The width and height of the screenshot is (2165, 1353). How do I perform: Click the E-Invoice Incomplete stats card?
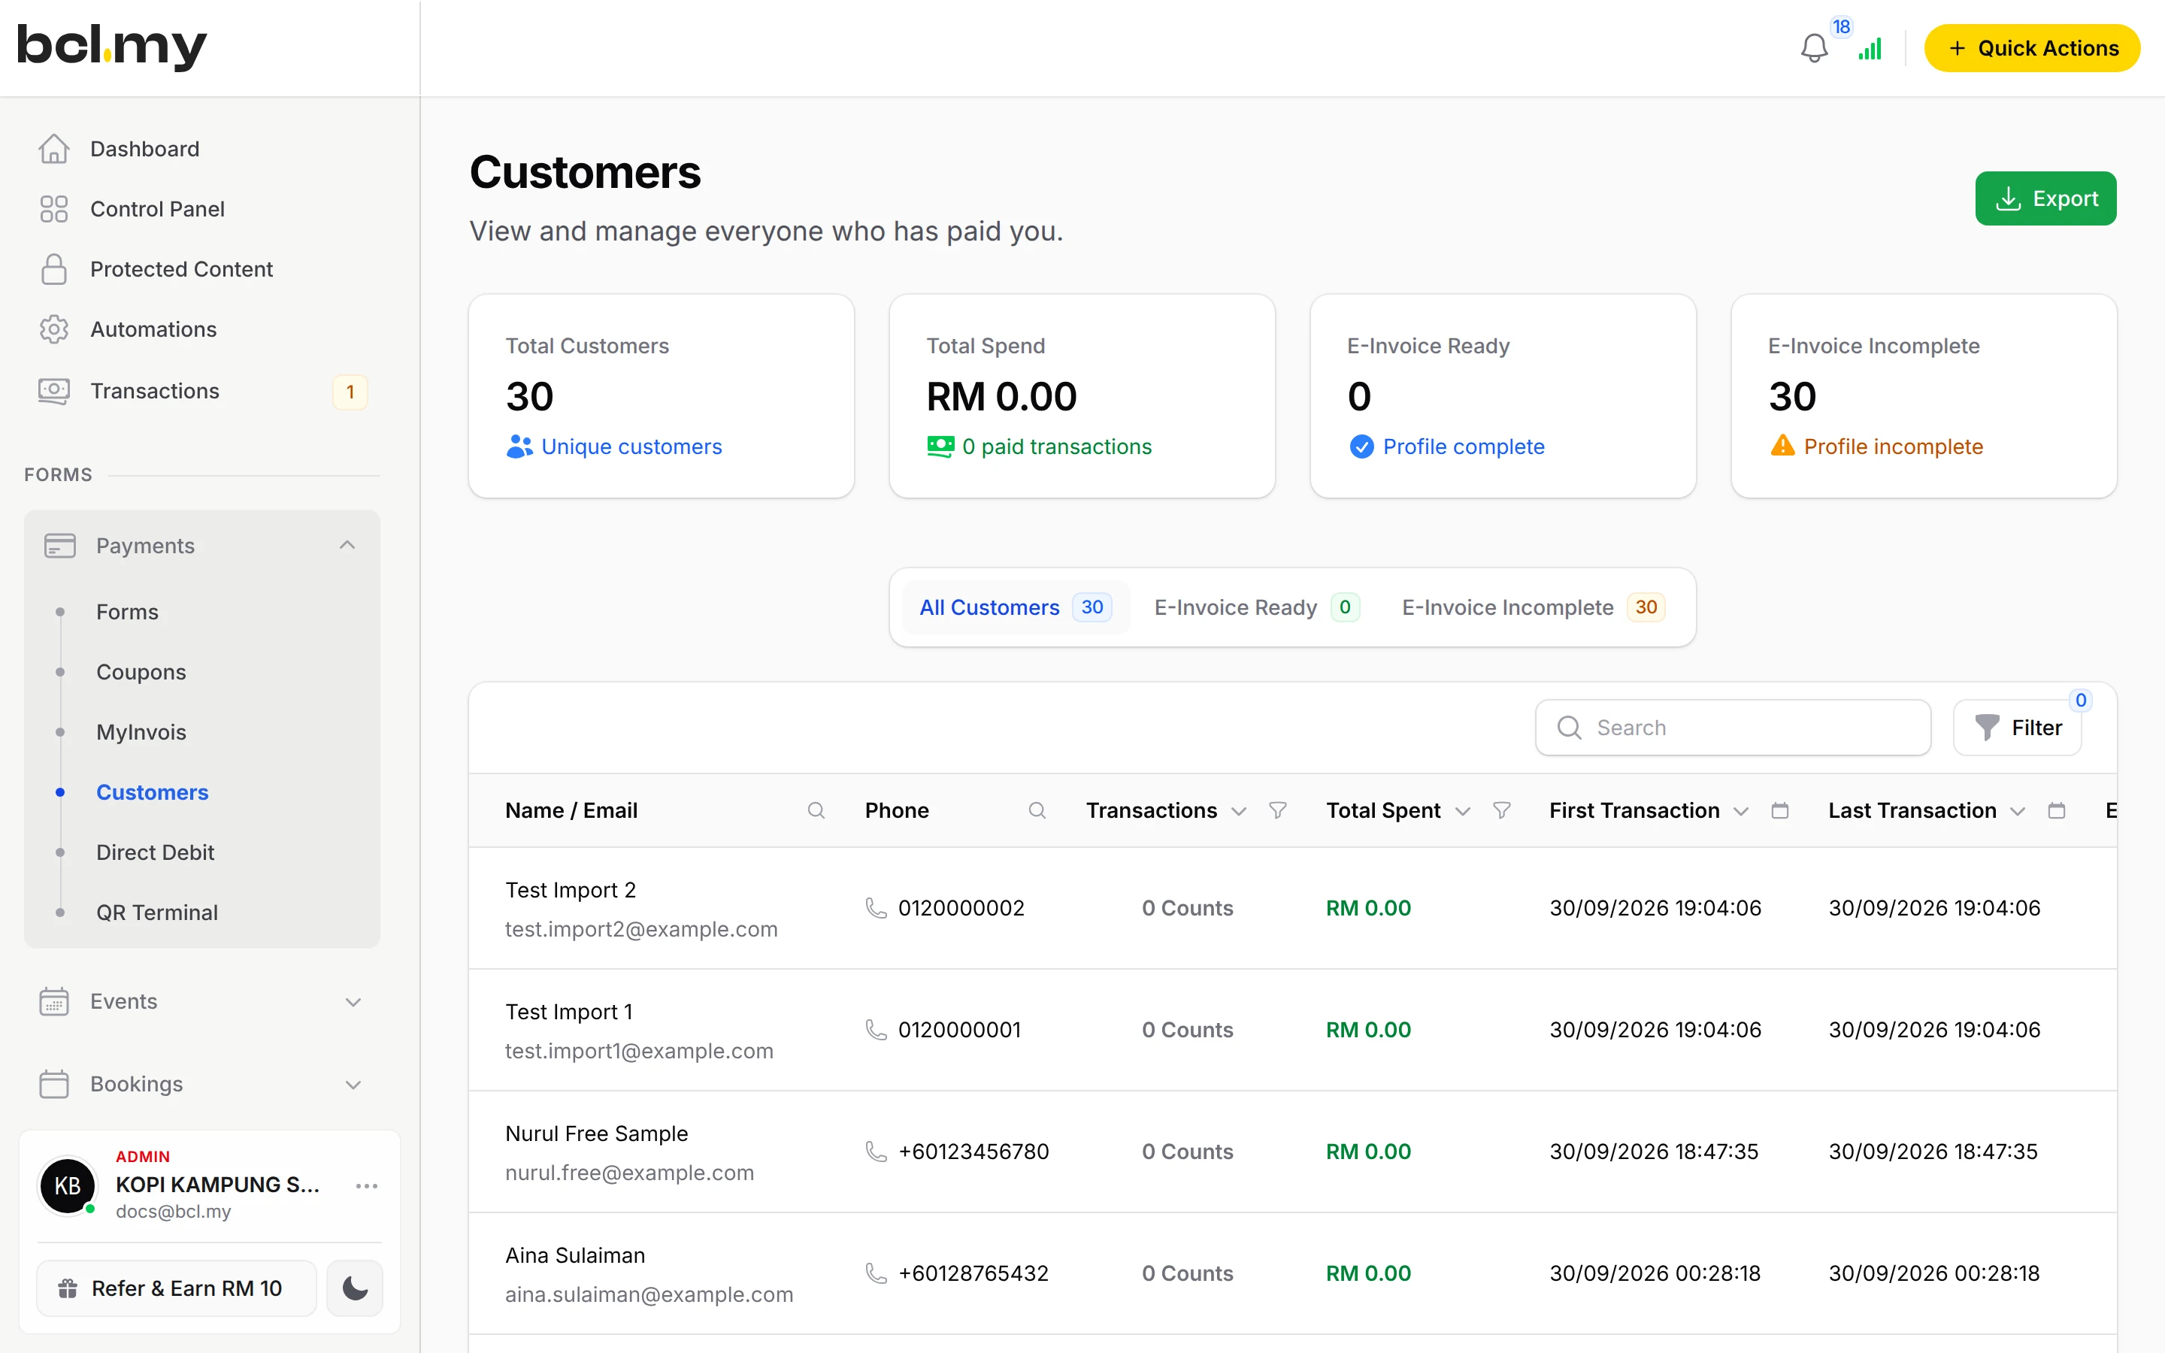pyautogui.click(x=1924, y=395)
